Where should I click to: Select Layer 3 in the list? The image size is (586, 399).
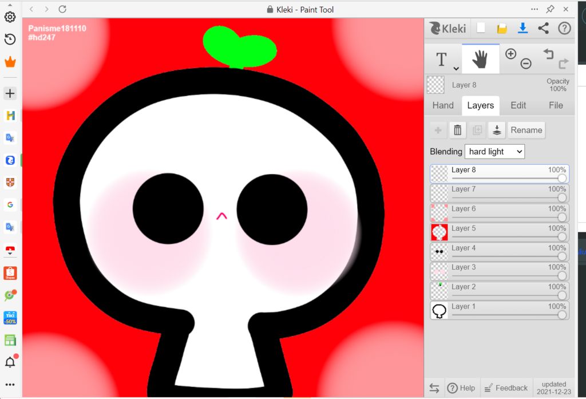[499, 271]
